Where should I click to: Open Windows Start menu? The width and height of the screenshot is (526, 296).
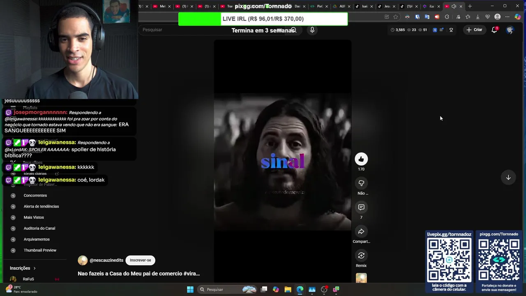tap(190, 289)
